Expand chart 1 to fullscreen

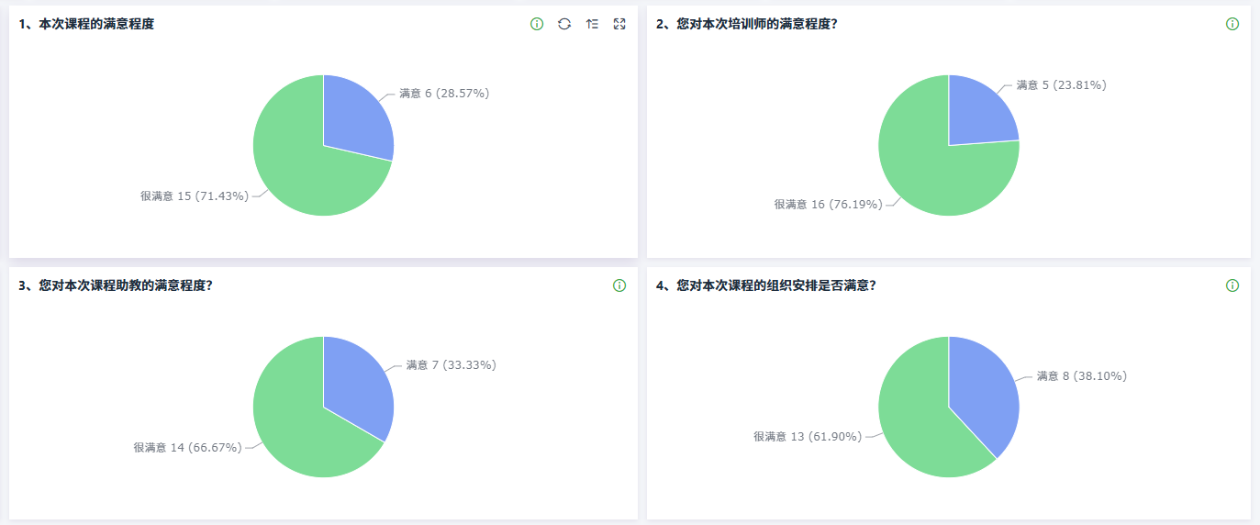[619, 24]
